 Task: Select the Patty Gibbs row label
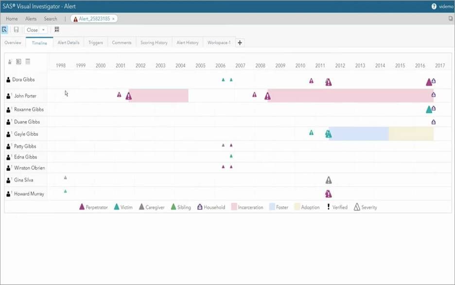tap(25, 146)
